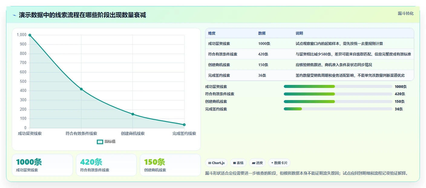Click the description starting 签约数量受销售周期
This screenshot has height=188, width=426.
(350, 76)
